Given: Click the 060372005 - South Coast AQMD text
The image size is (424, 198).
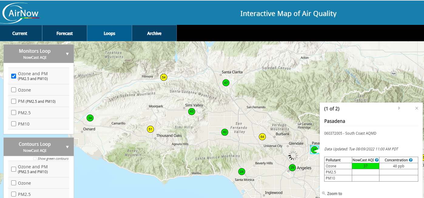Looking at the screenshot, I should [350, 133].
